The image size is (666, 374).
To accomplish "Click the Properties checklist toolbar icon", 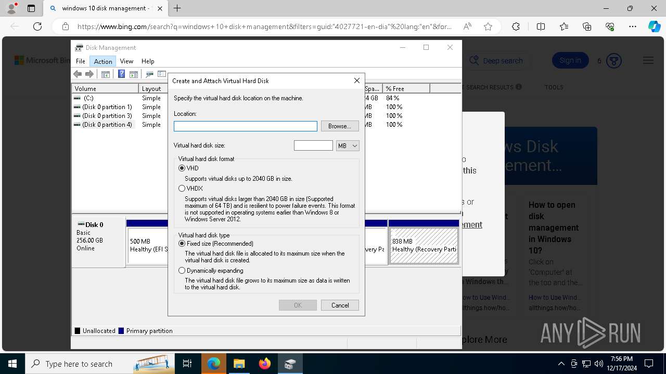I will (162, 74).
